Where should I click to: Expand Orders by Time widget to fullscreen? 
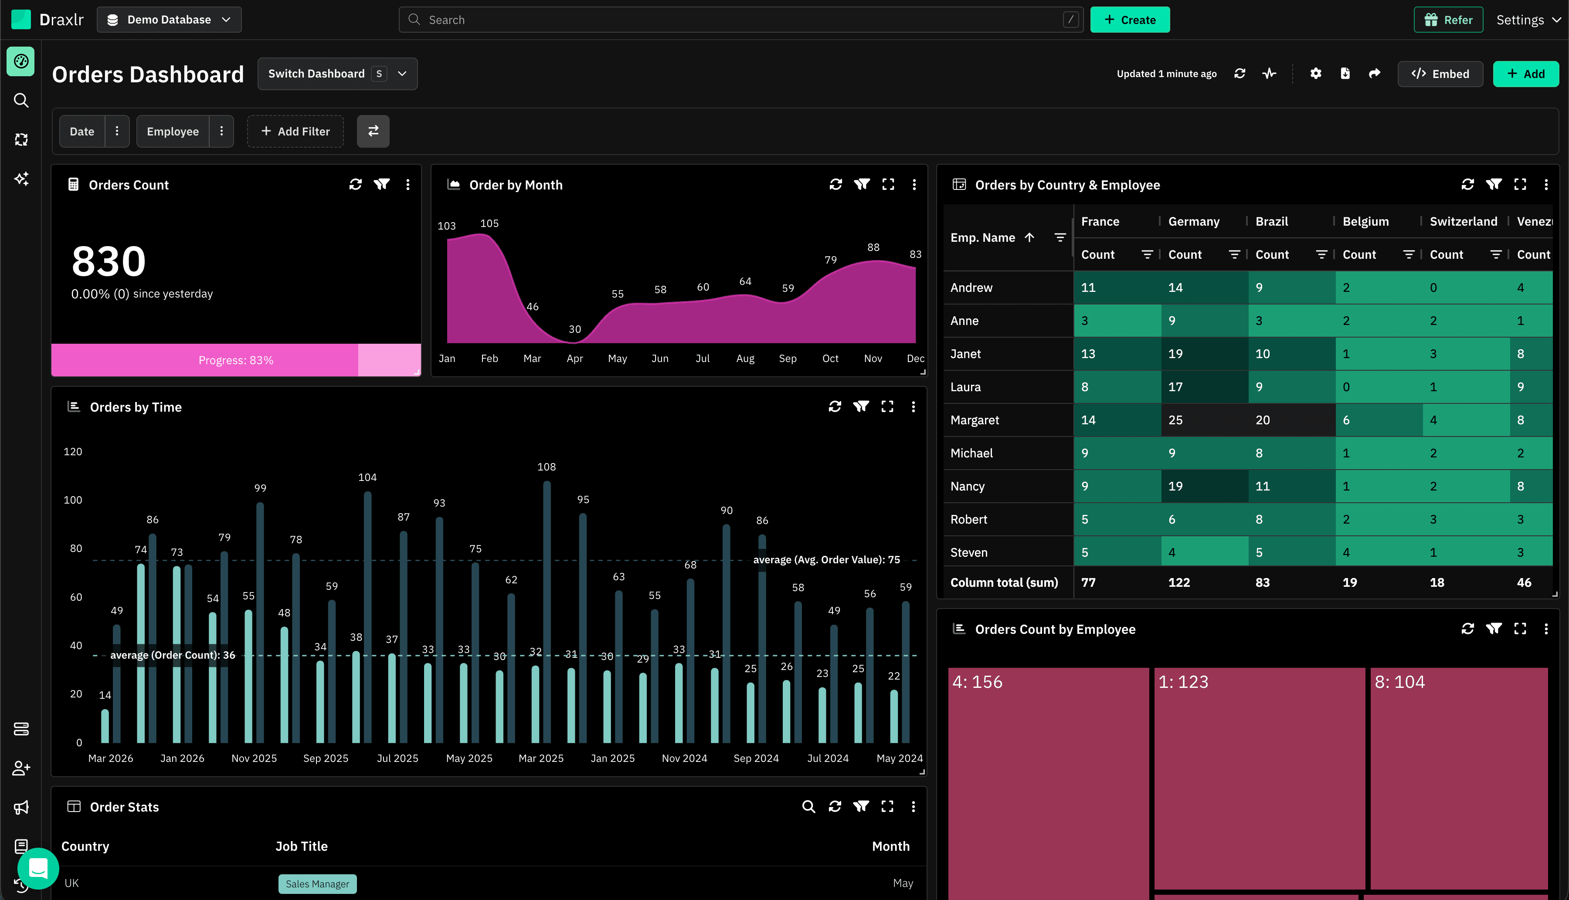tap(887, 406)
